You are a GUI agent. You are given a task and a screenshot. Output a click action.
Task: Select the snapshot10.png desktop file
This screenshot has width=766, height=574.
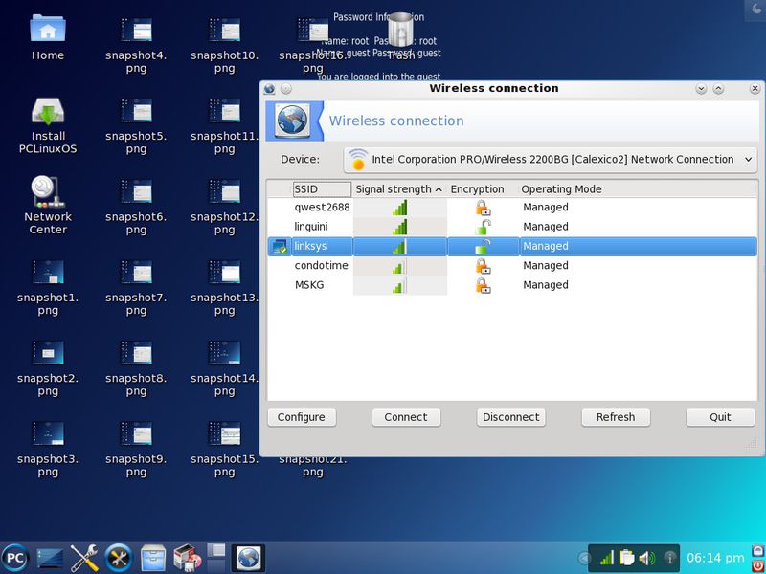pyautogui.click(x=225, y=45)
